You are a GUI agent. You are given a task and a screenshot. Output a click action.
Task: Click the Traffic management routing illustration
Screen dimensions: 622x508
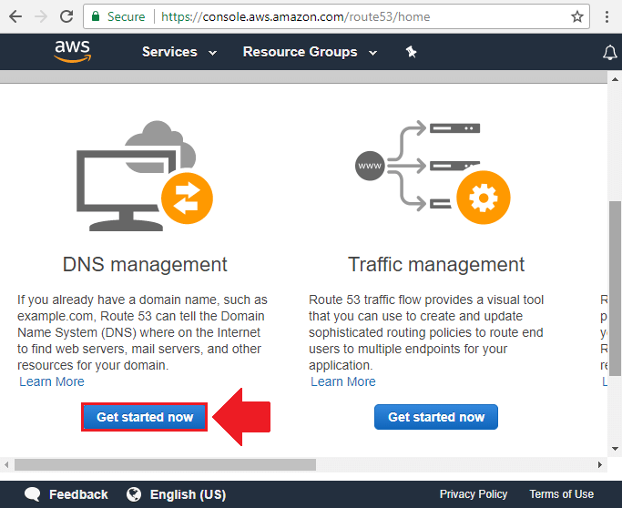click(433, 172)
